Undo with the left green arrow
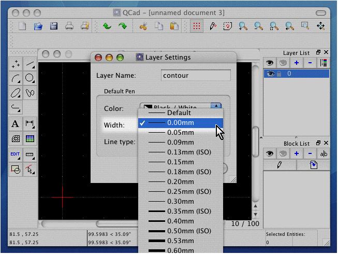This screenshot has height=254, width=338. [107, 26]
